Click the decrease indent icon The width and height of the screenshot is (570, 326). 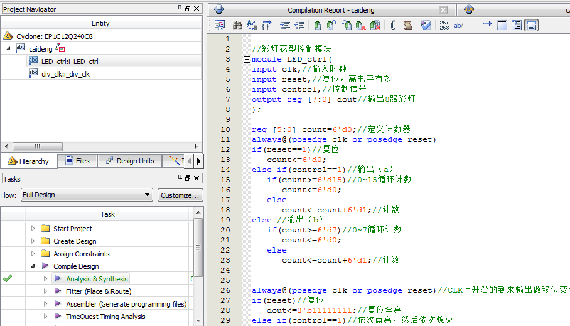(299, 25)
